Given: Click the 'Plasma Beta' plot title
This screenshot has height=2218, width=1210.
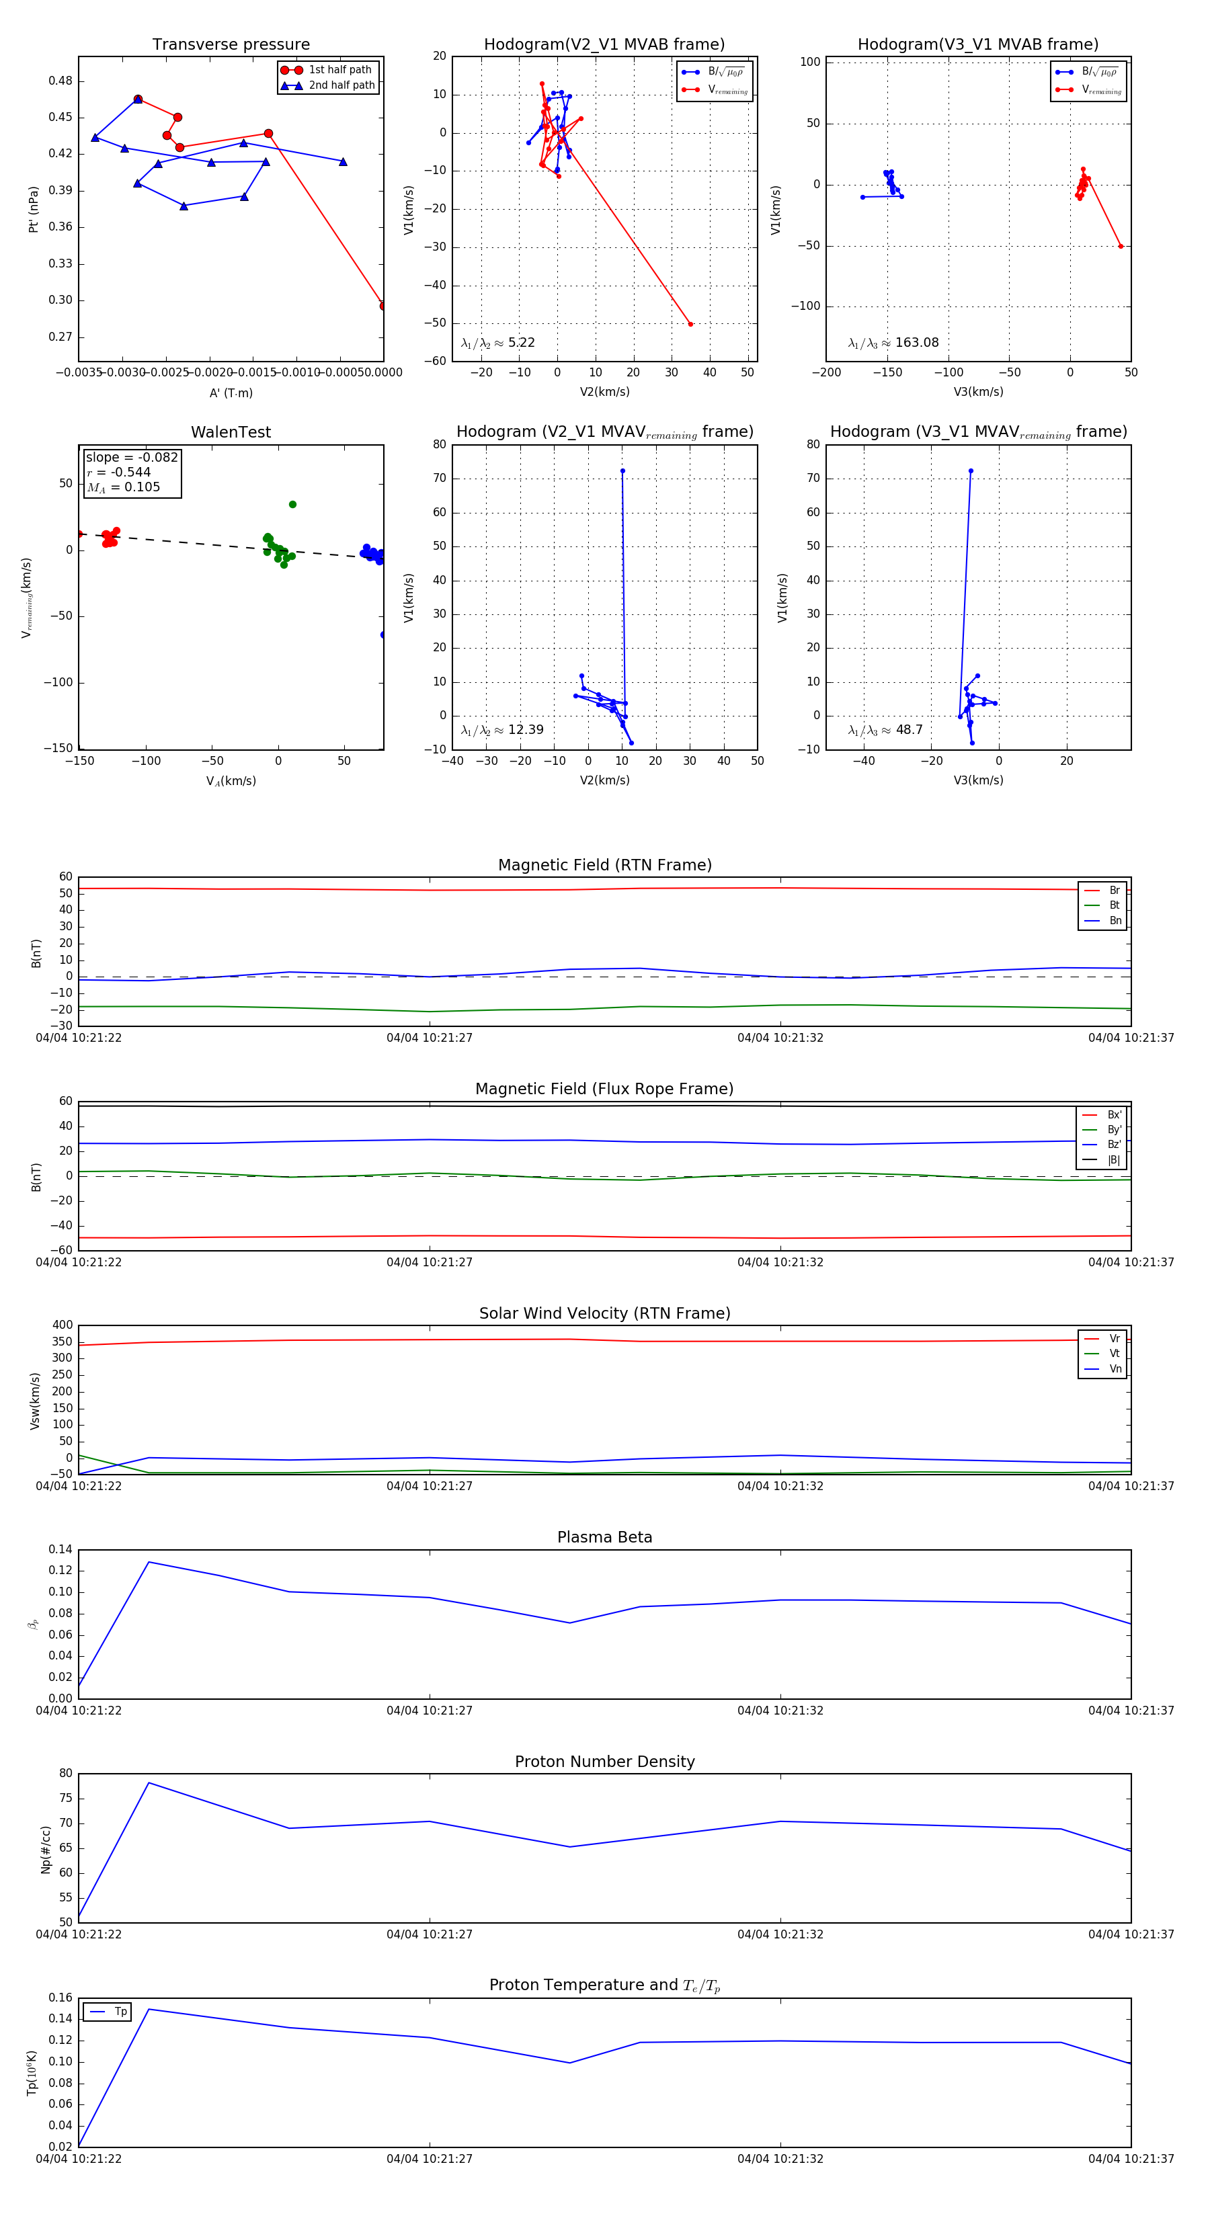Looking at the screenshot, I should click(x=604, y=1537).
